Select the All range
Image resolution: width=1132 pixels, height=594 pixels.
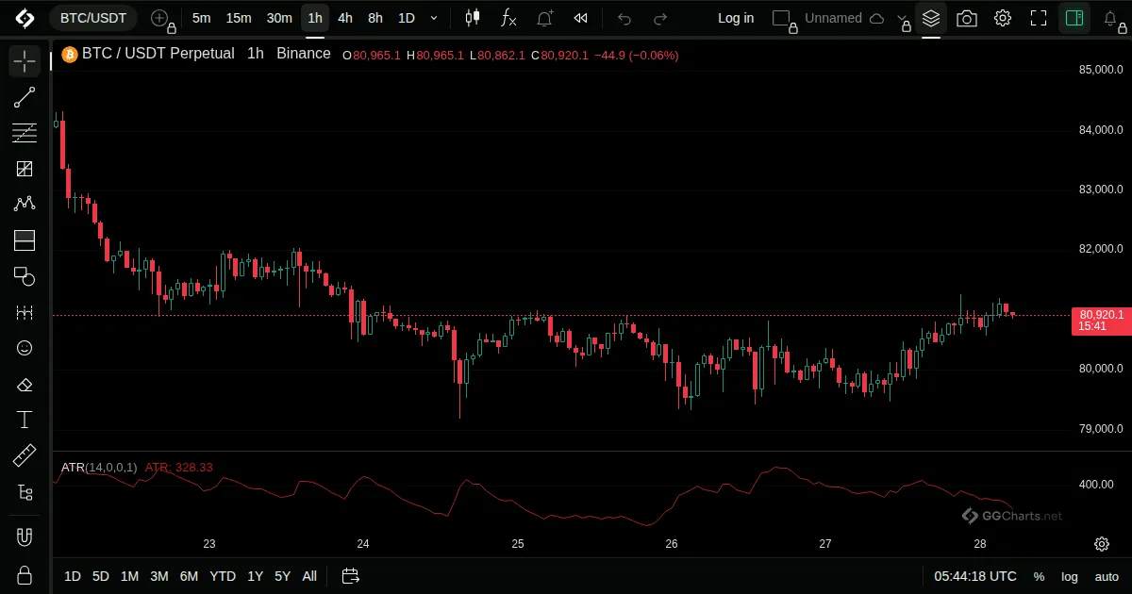coord(309,576)
